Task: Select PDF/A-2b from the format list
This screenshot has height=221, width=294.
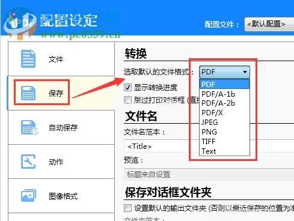Action: click(224, 103)
